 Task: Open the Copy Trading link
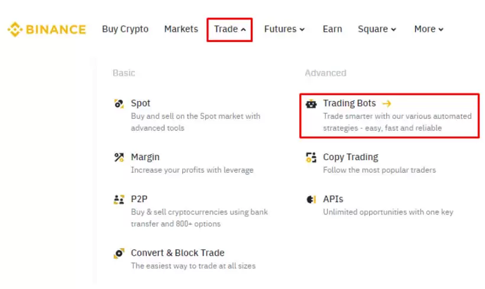pyautogui.click(x=350, y=157)
